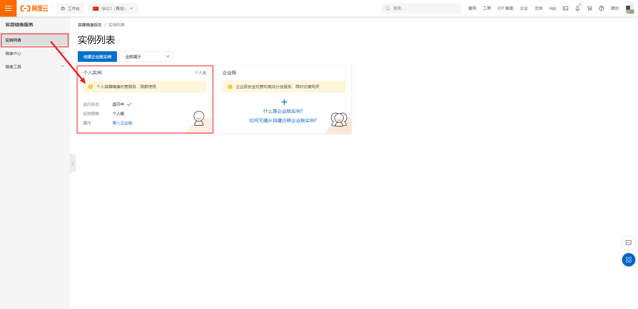Click the 容器镜像服务 breadcrumb link

90,25
